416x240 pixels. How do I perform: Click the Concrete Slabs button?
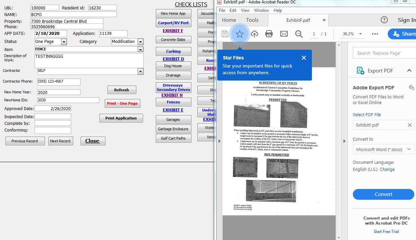point(173,40)
